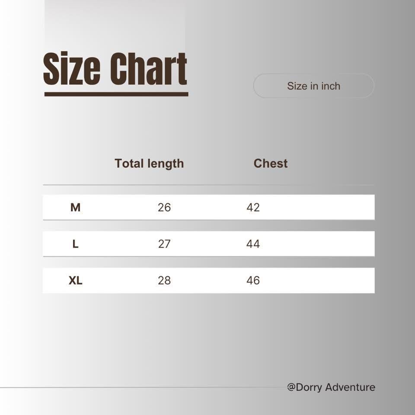The height and width of the screenshot is (415, 415).
Task: Click empty area of the XL row
Action: (x=318, y=280)
